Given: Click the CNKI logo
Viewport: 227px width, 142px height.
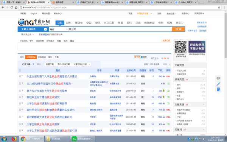Looking at the screenshot, I should (x=34, y=22).
